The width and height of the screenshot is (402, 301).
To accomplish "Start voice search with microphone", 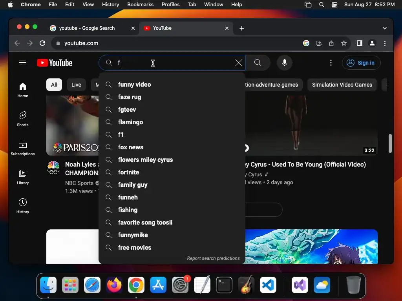I will tap(284, 63).
